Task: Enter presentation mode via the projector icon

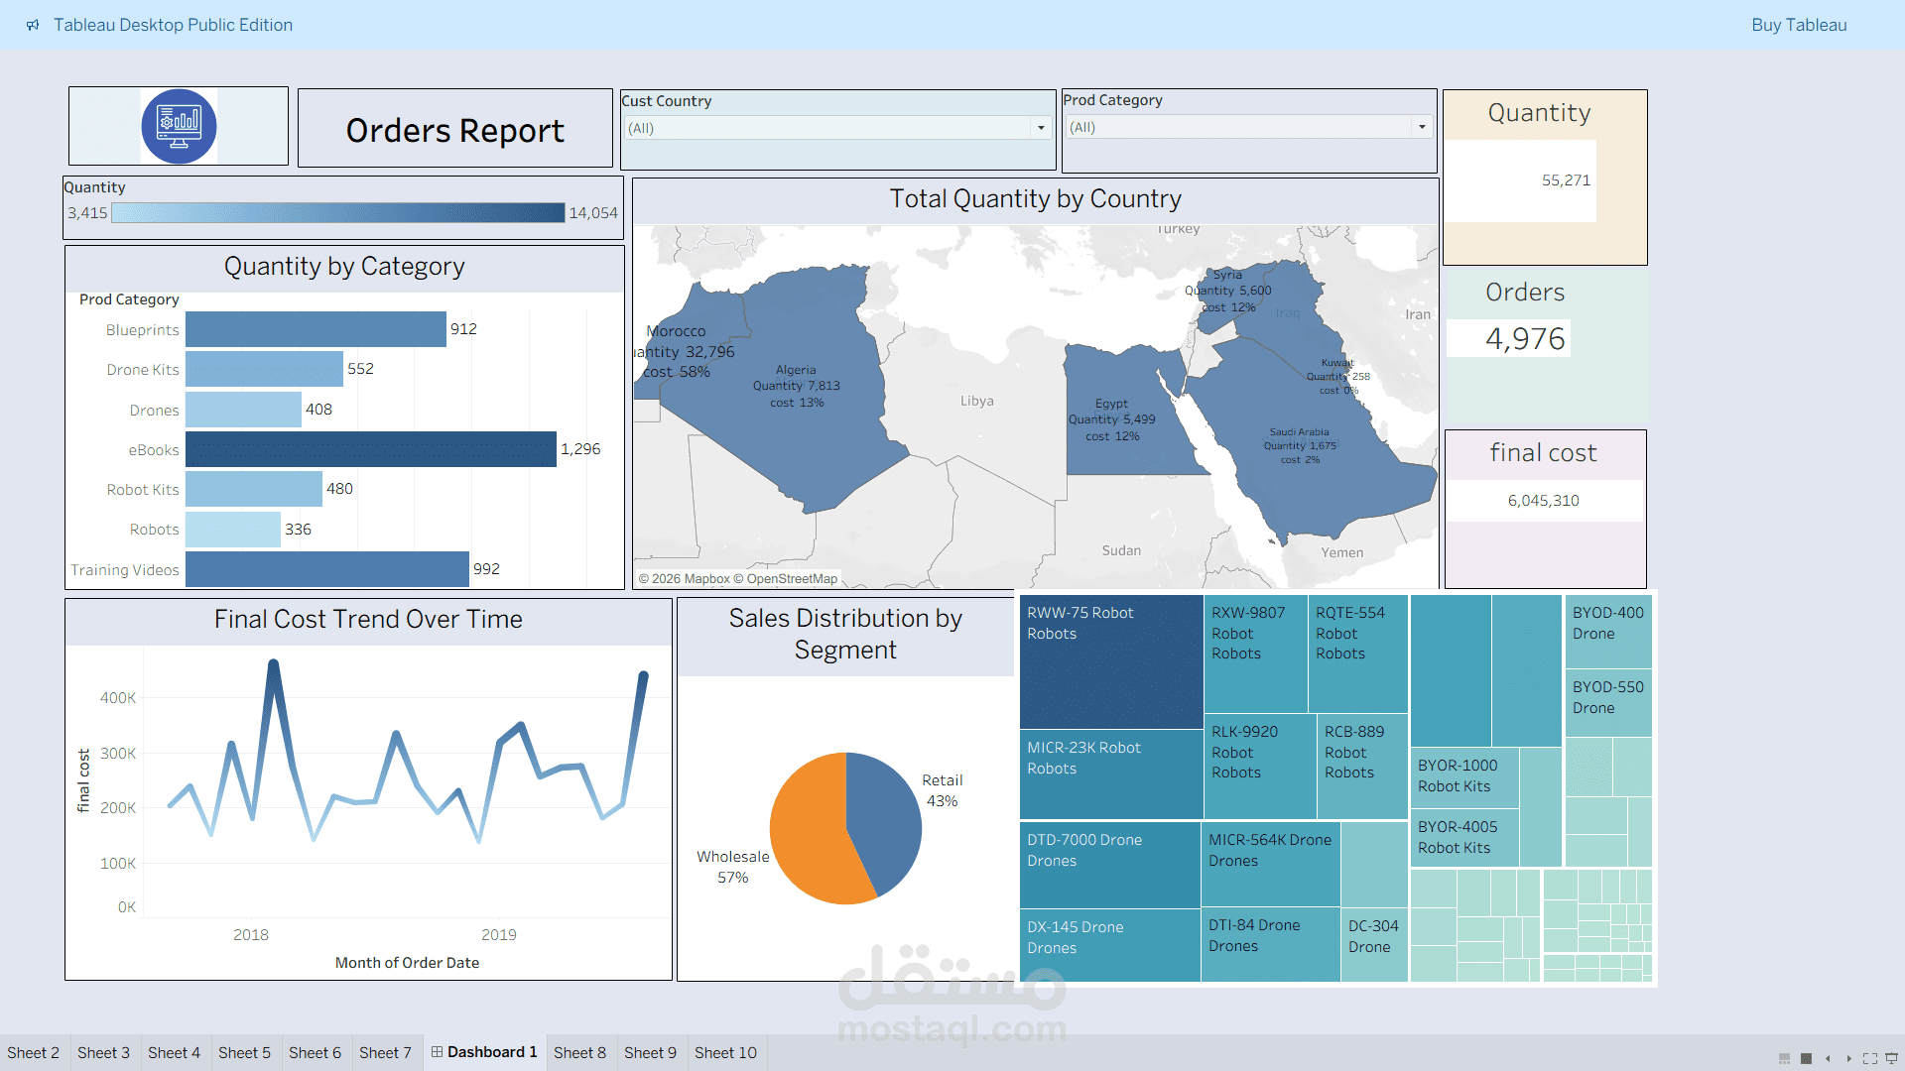Action: pyautogui.click(x=1891, y=1058)
